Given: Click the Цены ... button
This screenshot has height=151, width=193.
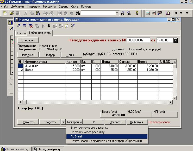Looking at the screenshot, I should tap(72, 55).
